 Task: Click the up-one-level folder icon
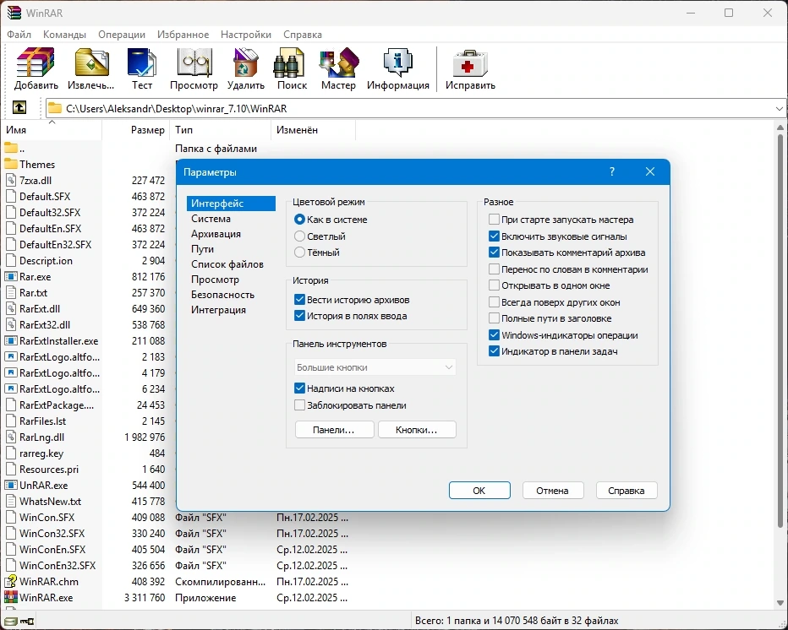pos(19,107)
